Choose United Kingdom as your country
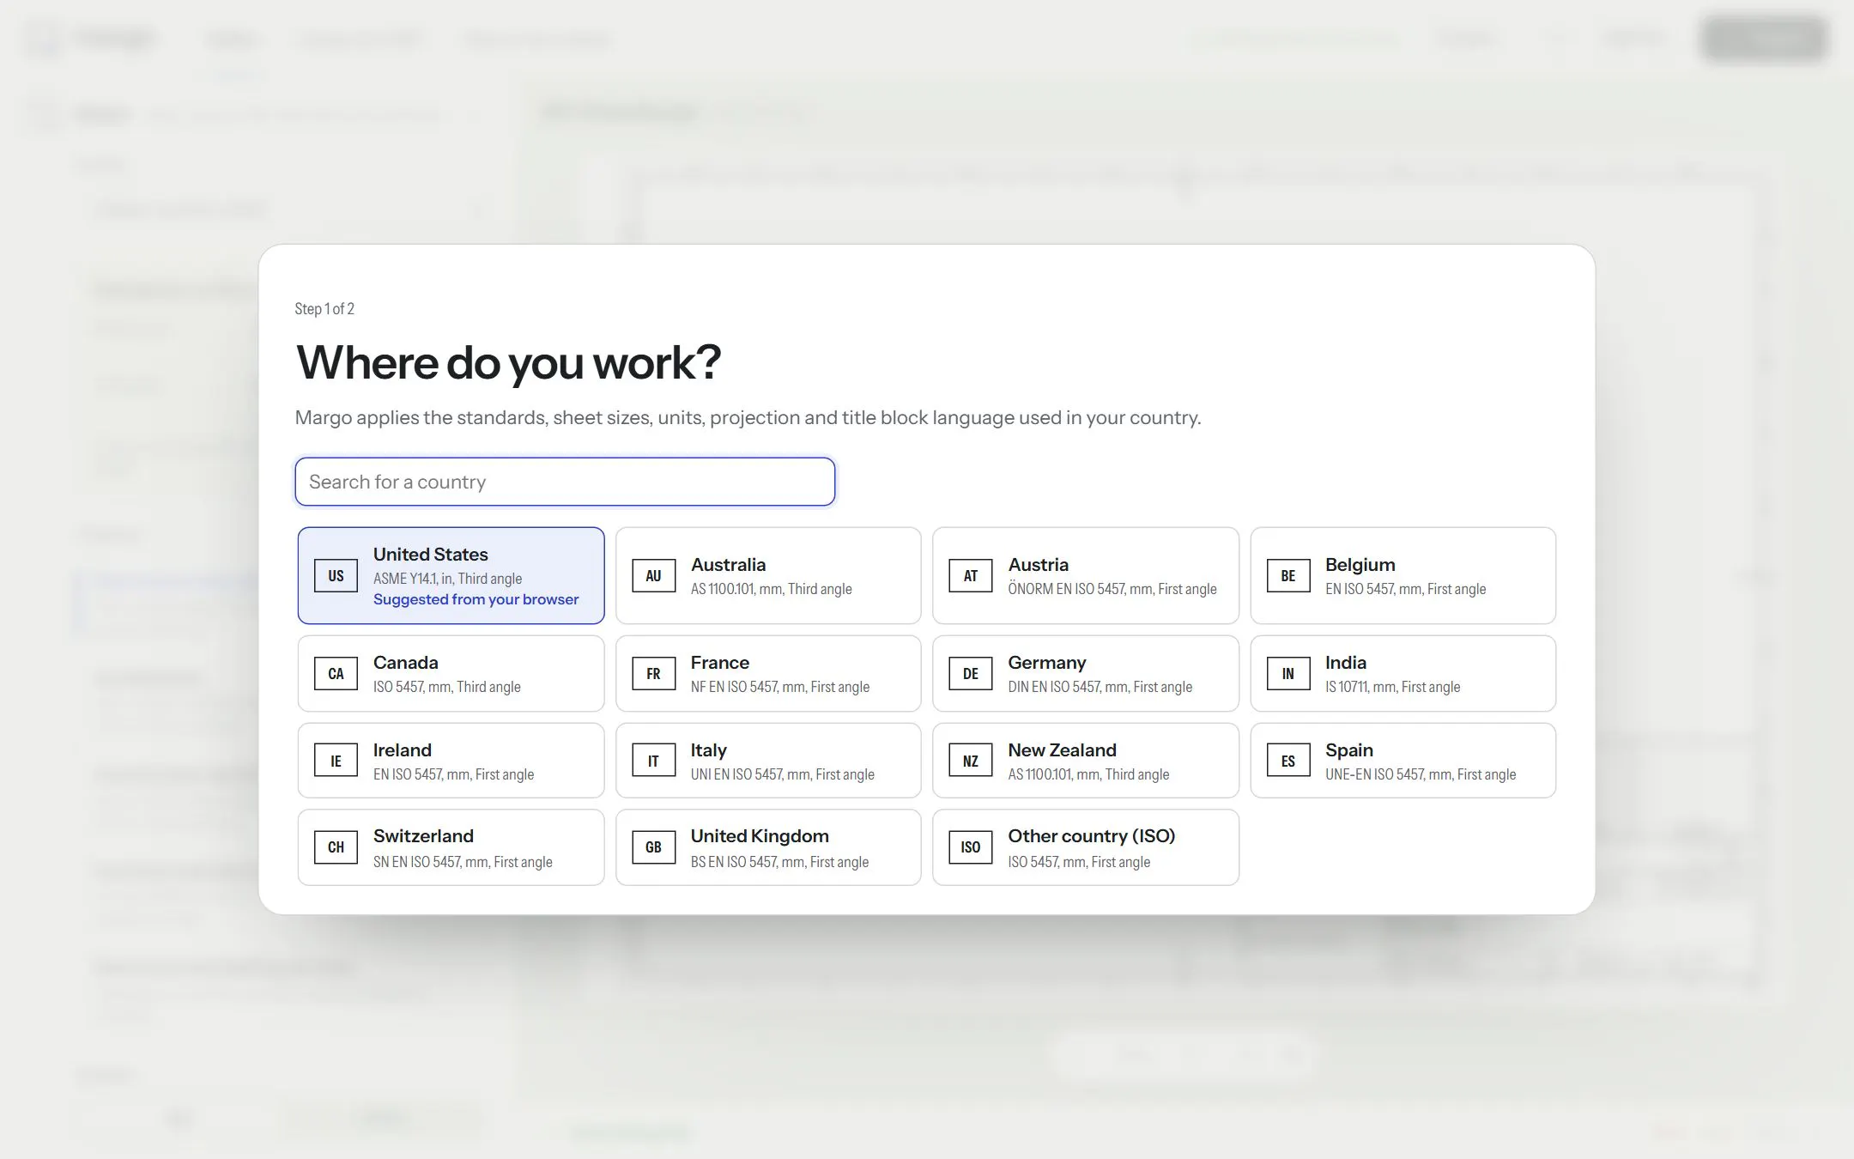1854x1159 pixels. tap(768, 847)
